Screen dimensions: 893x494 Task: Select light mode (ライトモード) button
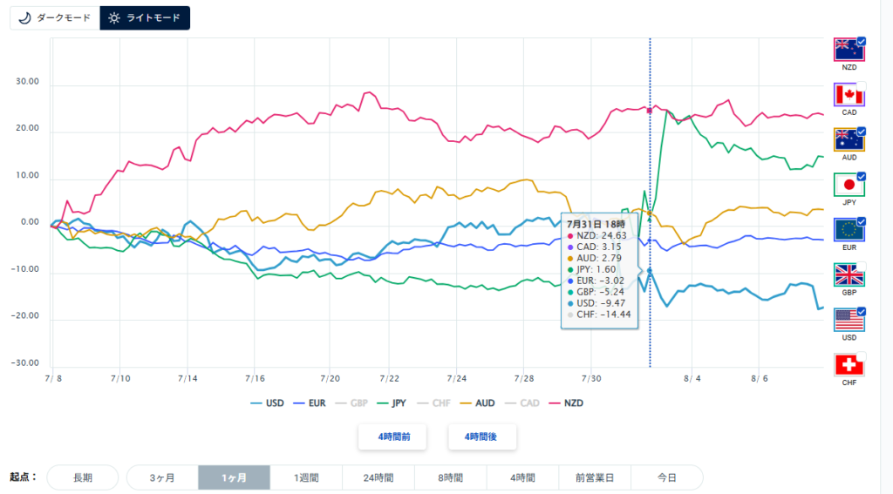[x=145, y=18]
